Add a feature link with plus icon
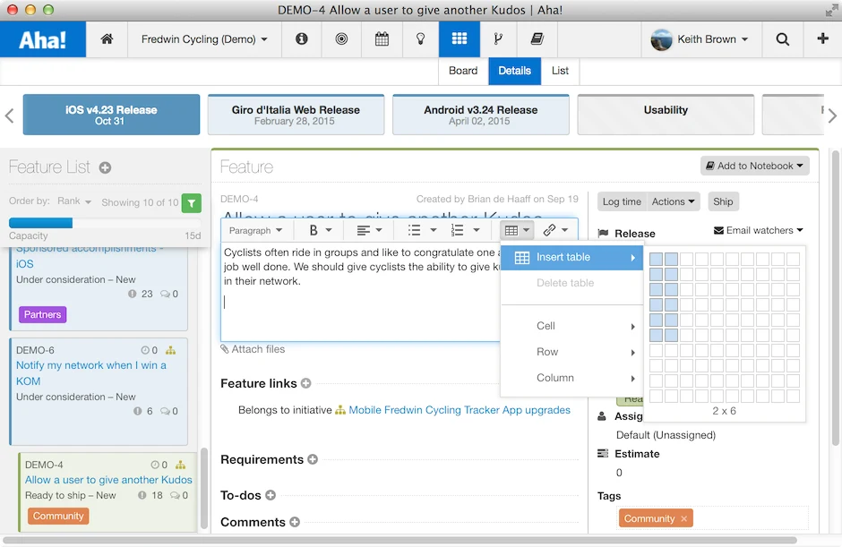This screenshot has width=842, height=547. tap(306, 383)
